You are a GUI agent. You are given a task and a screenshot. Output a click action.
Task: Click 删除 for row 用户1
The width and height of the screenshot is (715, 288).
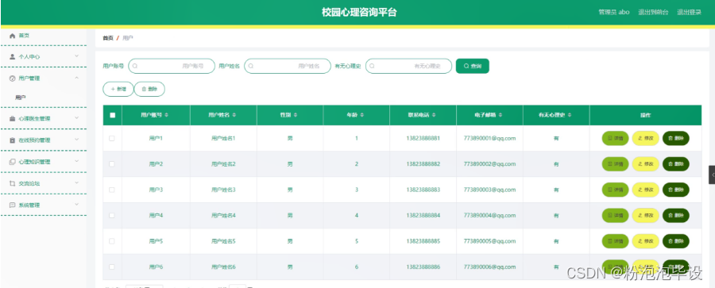pos(676,138)
